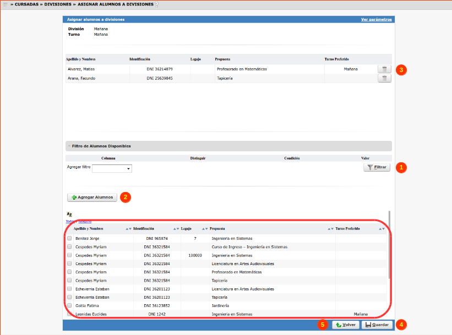Open the Agregar filtro dropdown
This screenshot has height=335, width=452.
coord(112,168)
